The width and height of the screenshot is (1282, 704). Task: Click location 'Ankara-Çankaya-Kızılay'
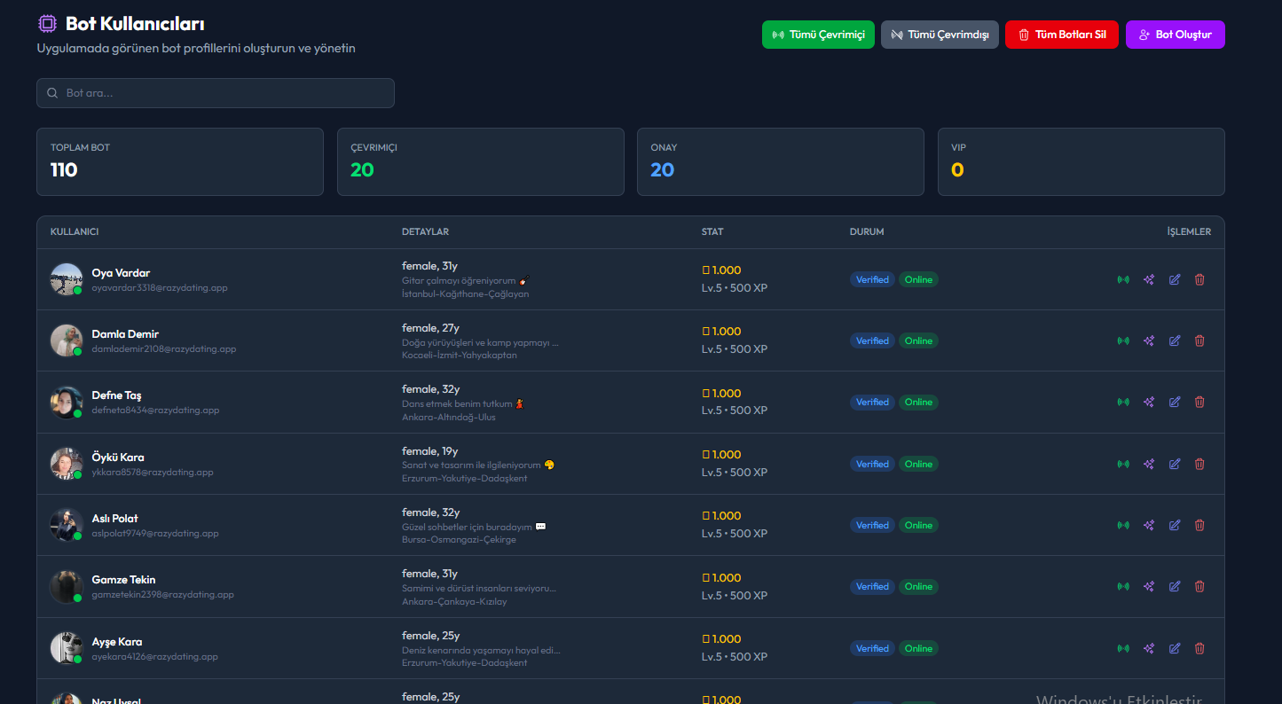[454, 602]
